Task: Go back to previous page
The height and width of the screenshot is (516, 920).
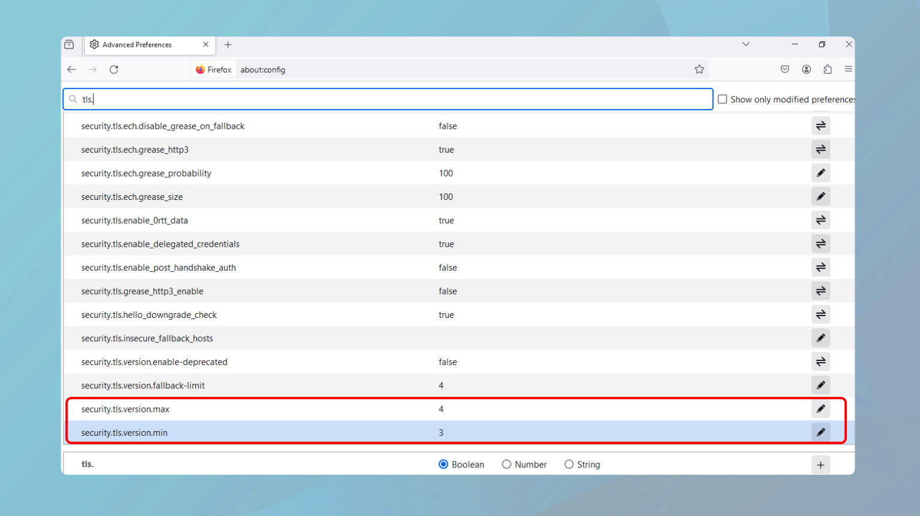Action: coord(71,69)
